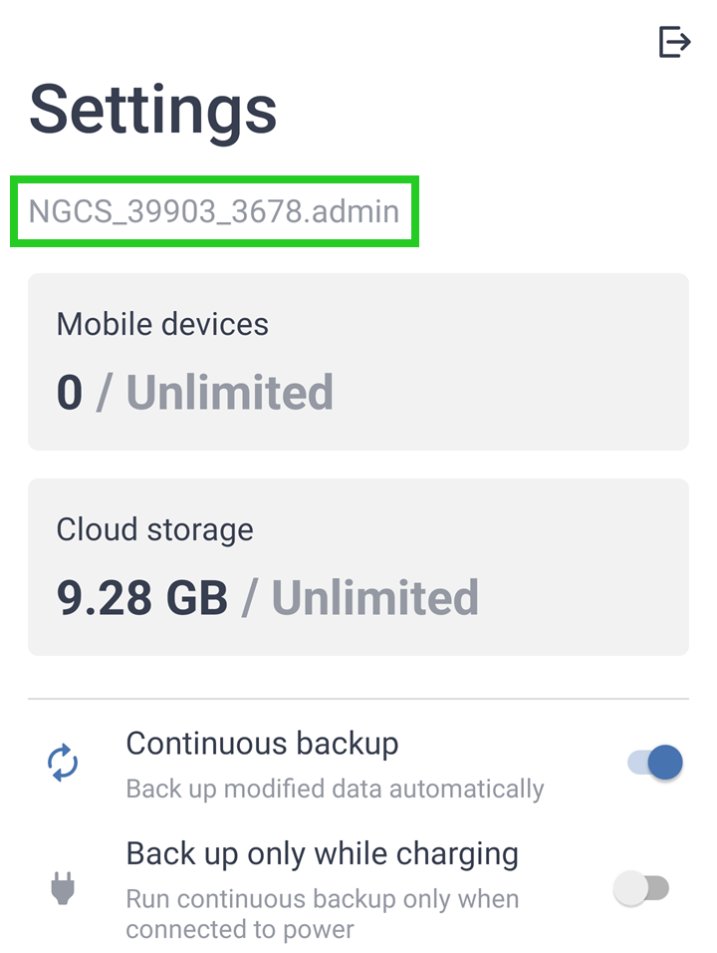717x953 pixels.
Task: Open the Mobile devices card
Action: (358, 362)
